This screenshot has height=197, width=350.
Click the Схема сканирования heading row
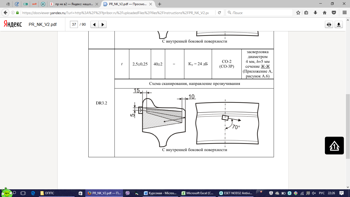point(194,84)
